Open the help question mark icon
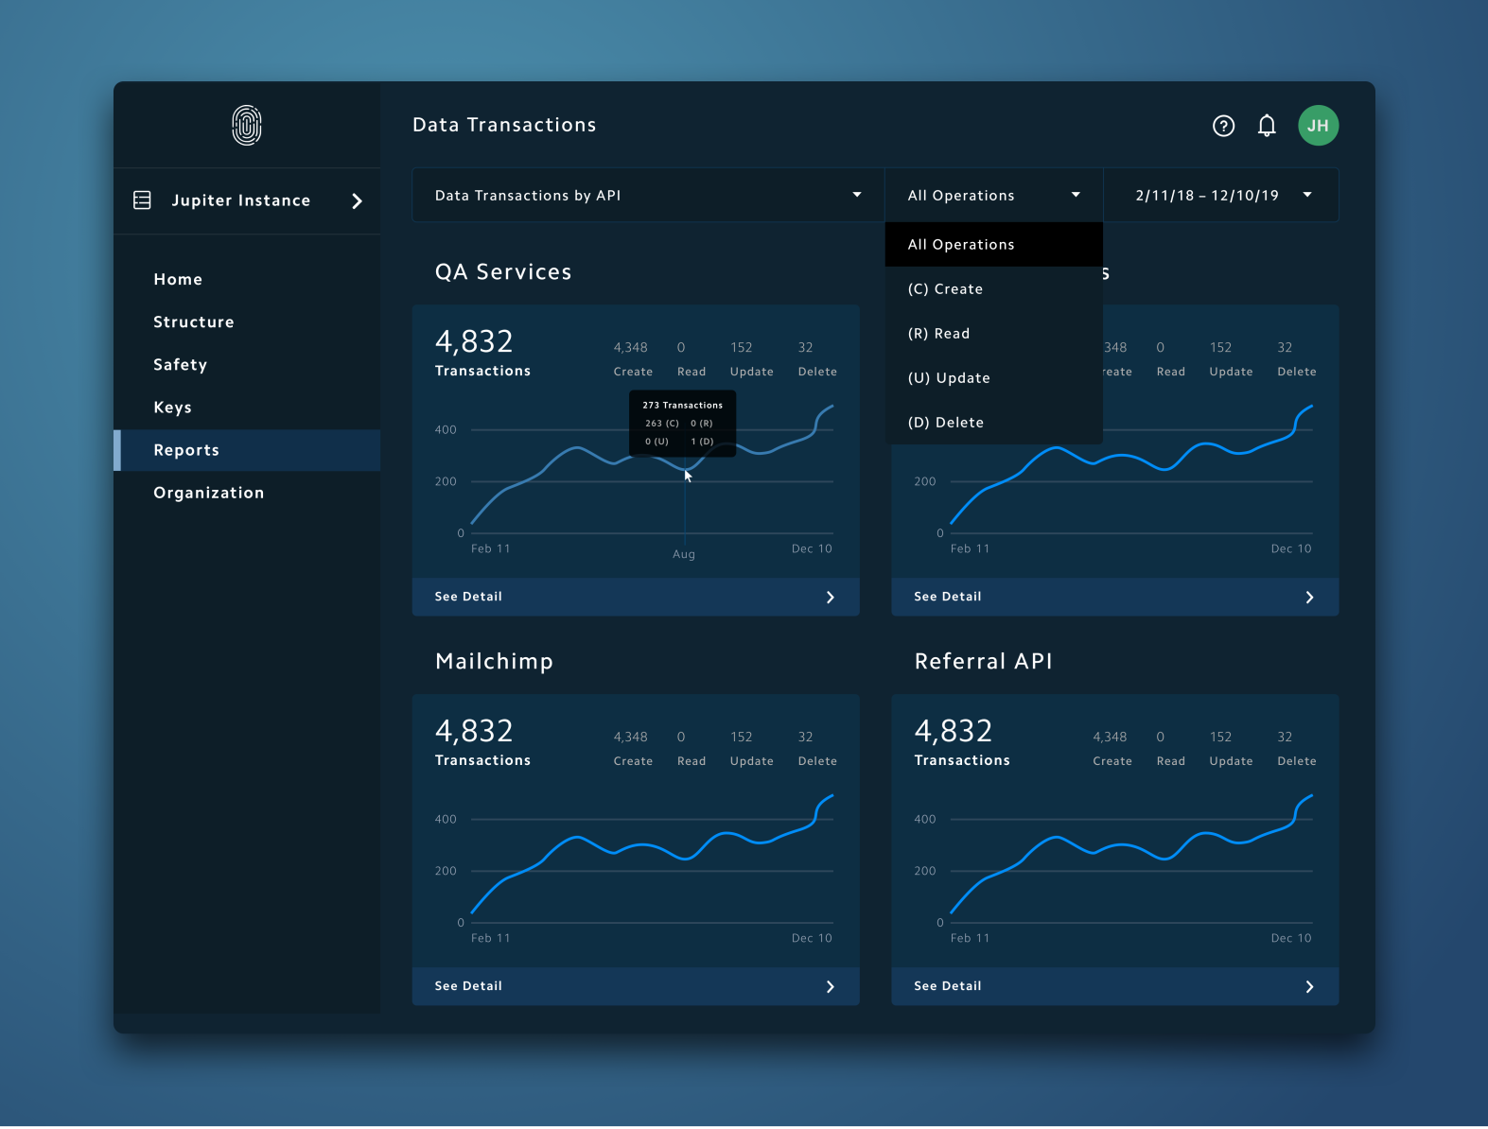This screenshot has width=1488, height=1129. point(1223,126)
